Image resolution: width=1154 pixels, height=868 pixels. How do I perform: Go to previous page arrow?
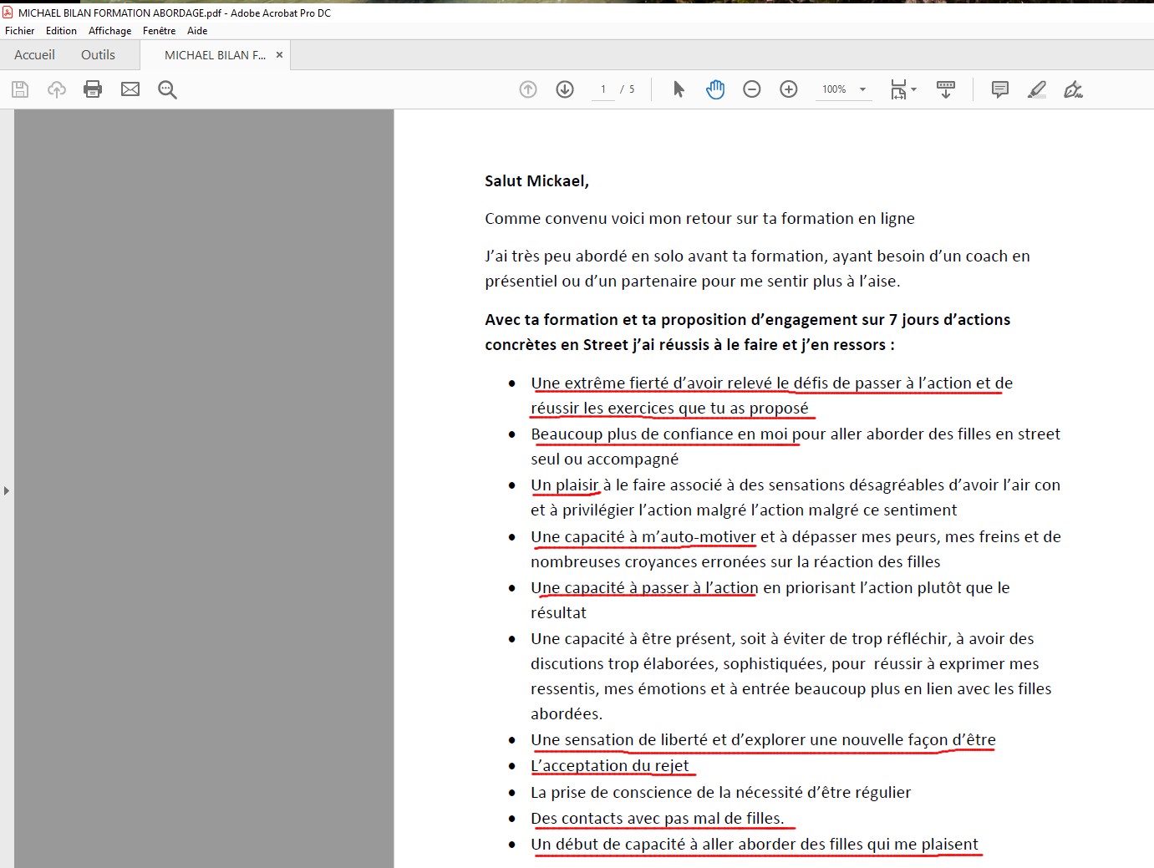point(528,89)
